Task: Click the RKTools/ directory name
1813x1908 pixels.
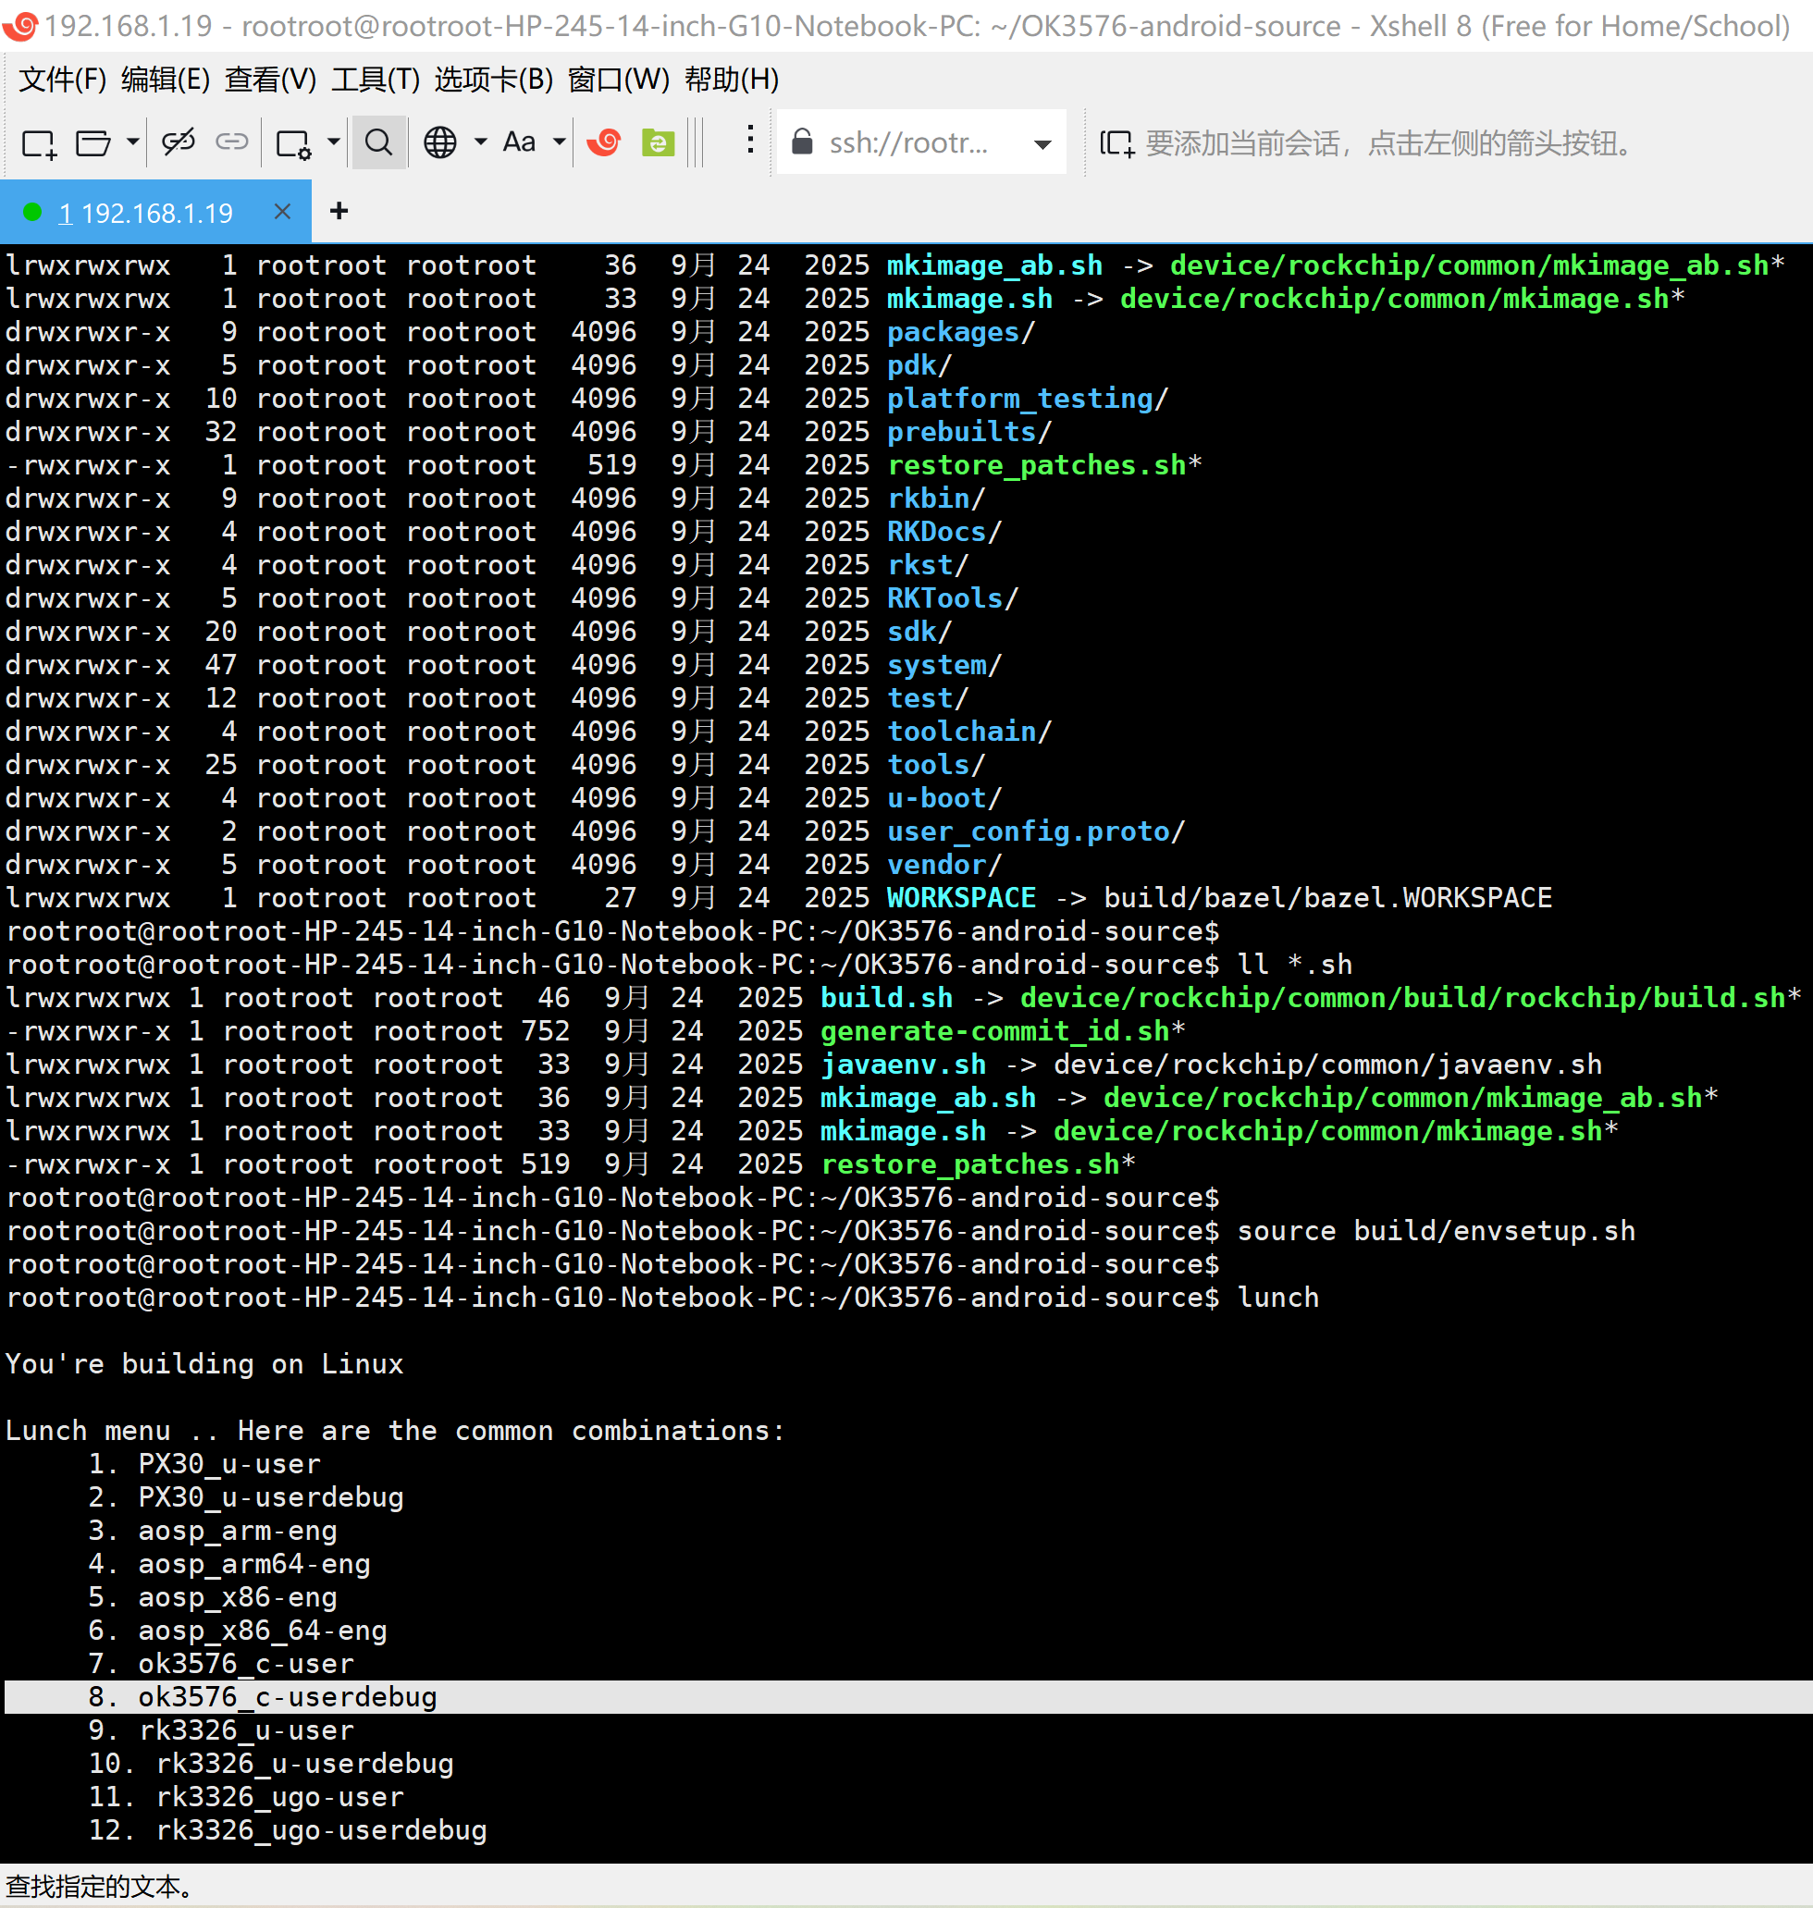Action: (x=953, y=598)
